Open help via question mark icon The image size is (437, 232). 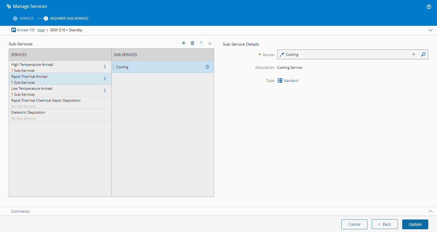[429, 7]
